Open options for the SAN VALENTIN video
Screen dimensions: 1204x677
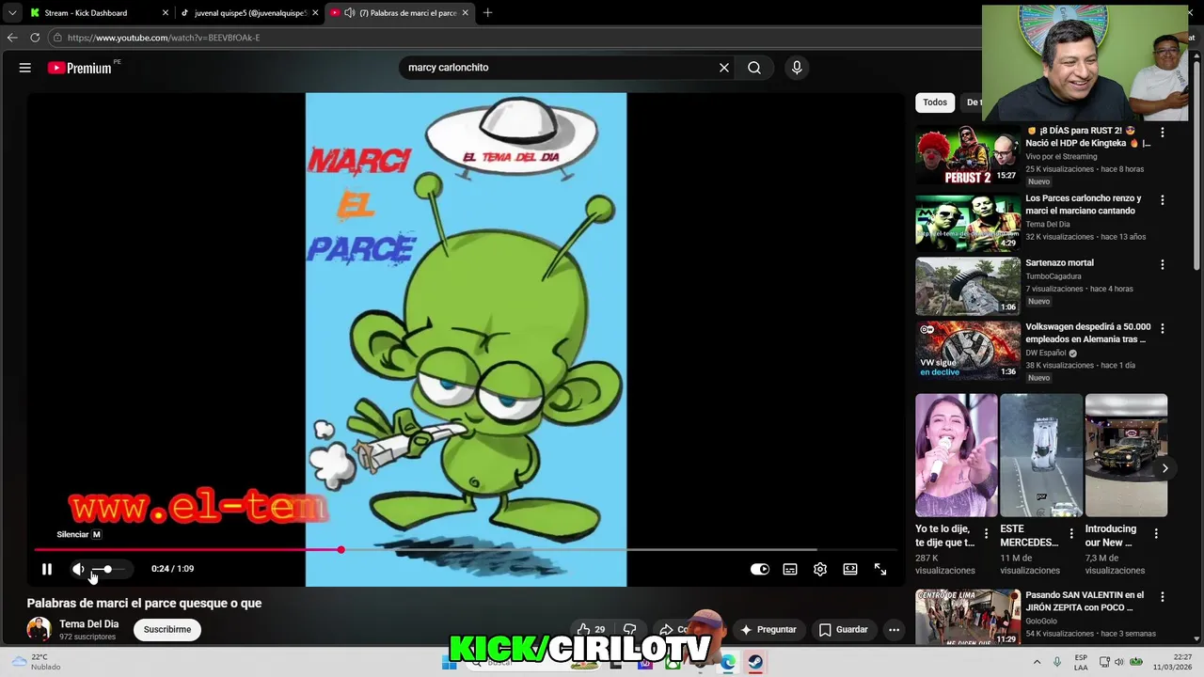click(1163, 597)
